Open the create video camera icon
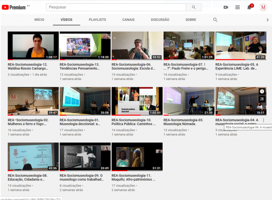This screenshot has height=200, width=272. 226,7
